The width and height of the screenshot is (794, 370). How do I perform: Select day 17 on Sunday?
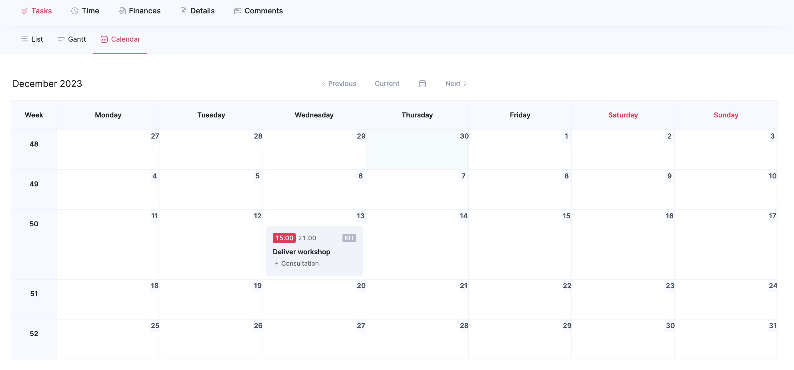tap(726, 244)
